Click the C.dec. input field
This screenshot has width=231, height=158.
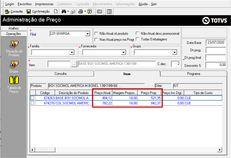click(x=176, y=64)
